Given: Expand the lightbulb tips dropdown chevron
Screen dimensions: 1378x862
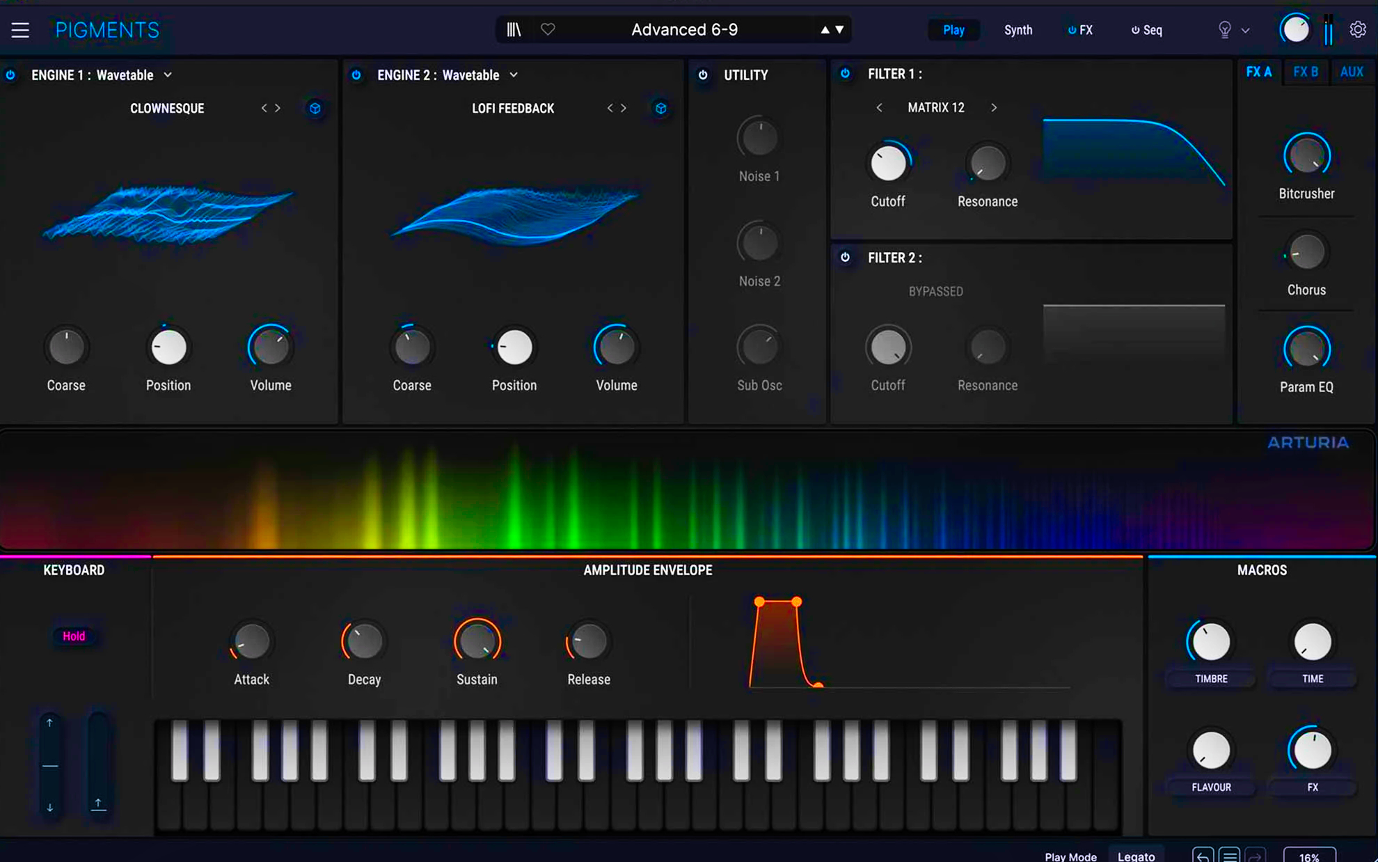Looking at the screenshot, I should (1246, 31).
